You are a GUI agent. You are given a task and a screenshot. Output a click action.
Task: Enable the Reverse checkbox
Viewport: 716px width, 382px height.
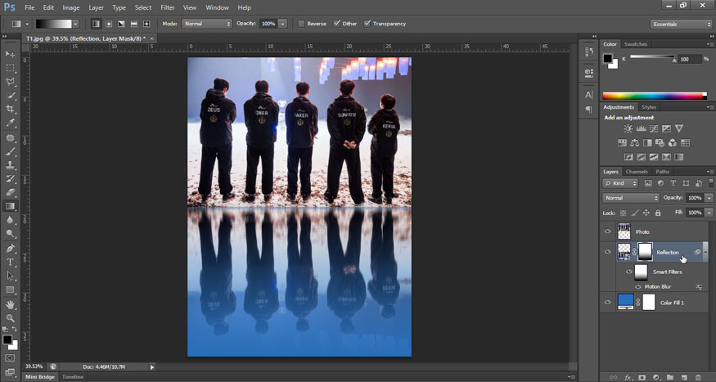point(302,24)
